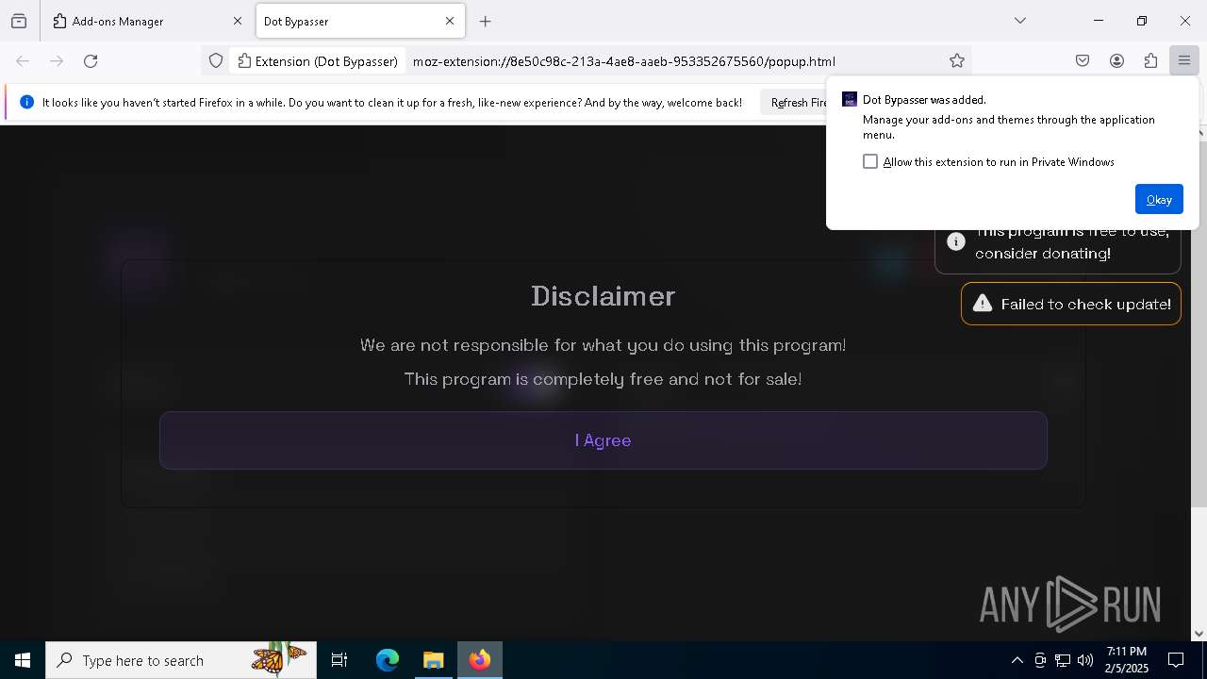Open the taskbar clock and date
Image resolution: width=1207 pixels, height=679 pixels.
(1127, 660)
